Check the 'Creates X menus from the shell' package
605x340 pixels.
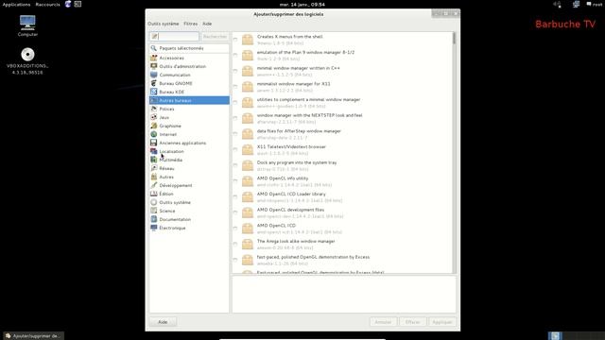tap(235, 40)
